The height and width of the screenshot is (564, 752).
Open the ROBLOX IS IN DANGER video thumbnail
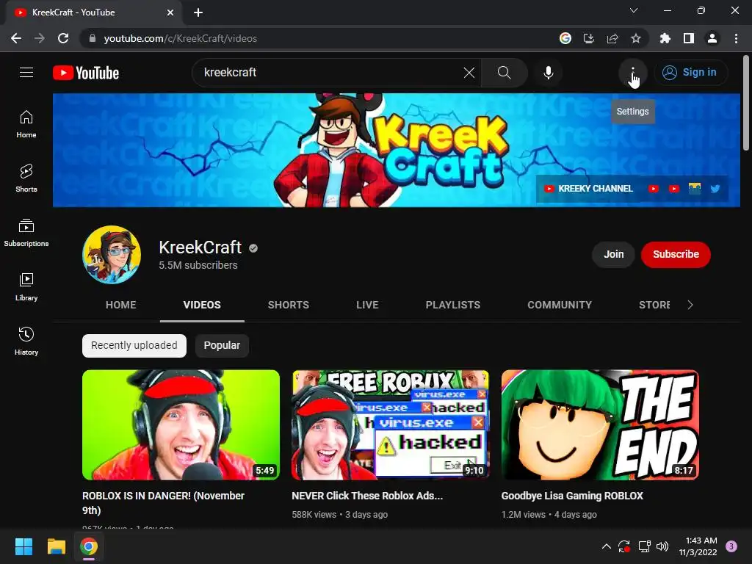pyautogui.click(x=181, y=425)
